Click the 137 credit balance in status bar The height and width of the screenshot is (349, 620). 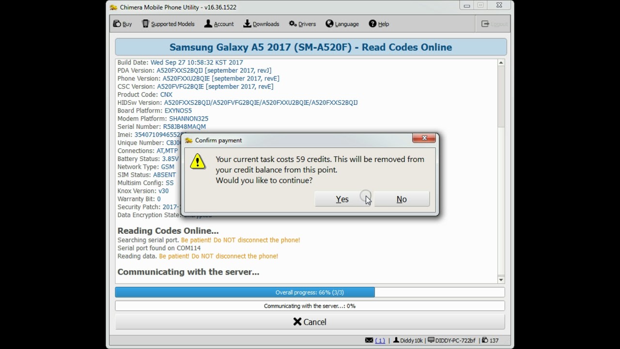pos(494,340)
